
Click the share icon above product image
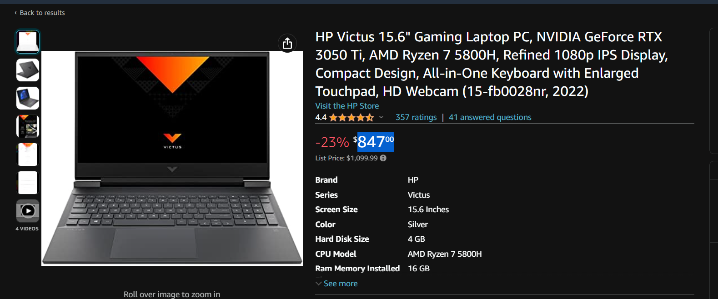point(287,43)
